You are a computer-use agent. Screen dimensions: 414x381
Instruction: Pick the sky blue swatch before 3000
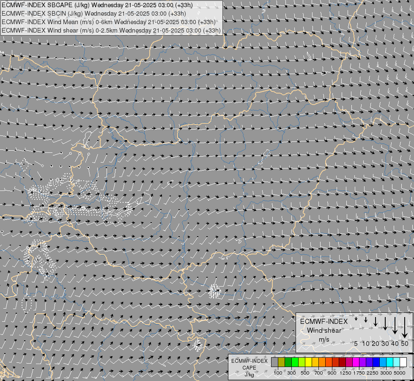383,362
